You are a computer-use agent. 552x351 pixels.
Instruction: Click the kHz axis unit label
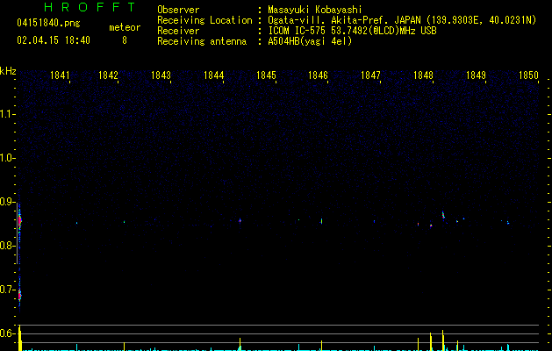8,71
